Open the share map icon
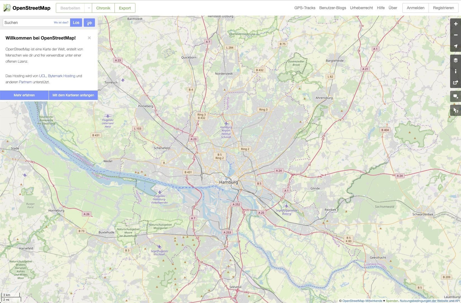Screen dimensions: 461x303 click(456, 82)
